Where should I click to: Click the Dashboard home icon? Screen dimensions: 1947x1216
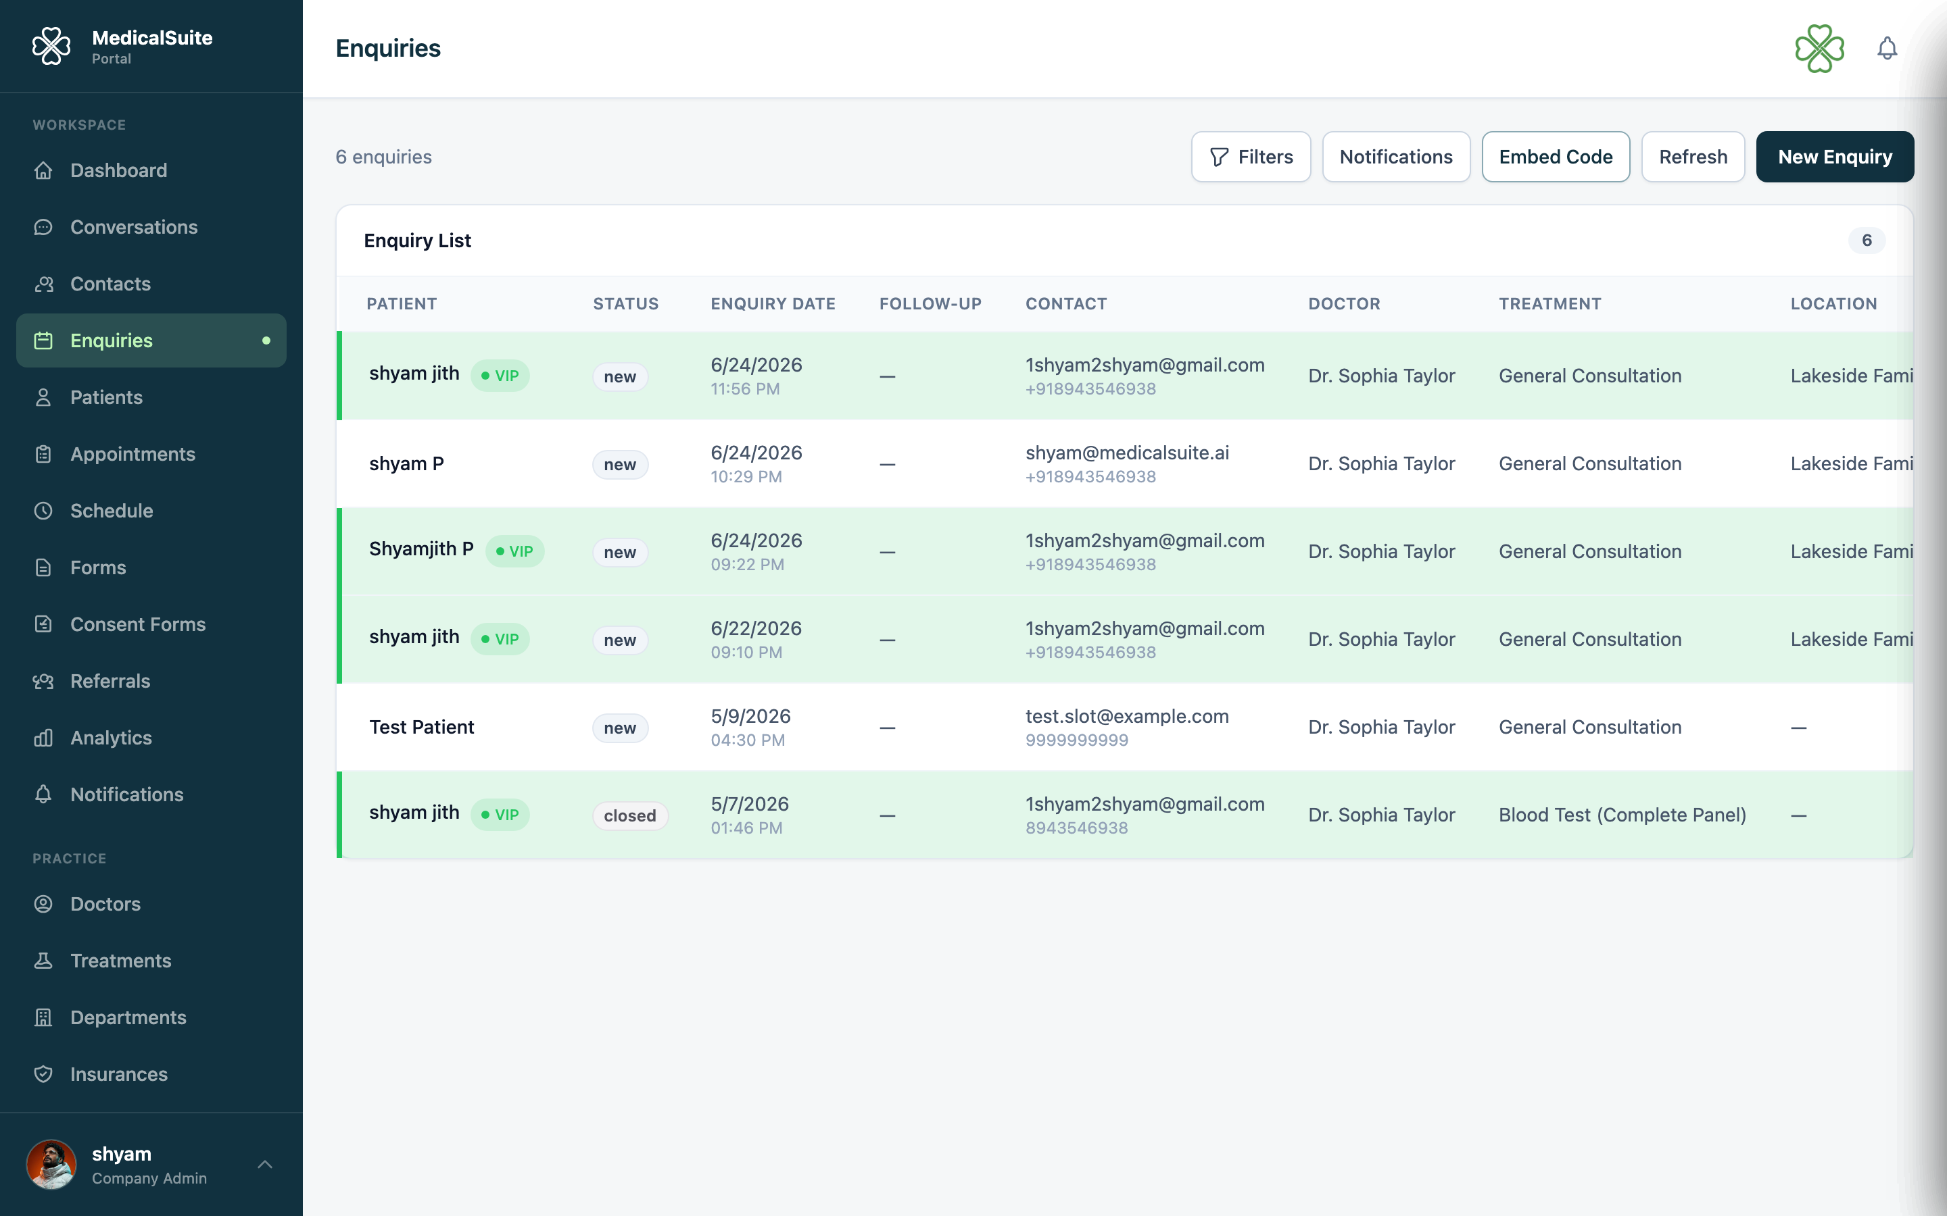coord(43,170)
